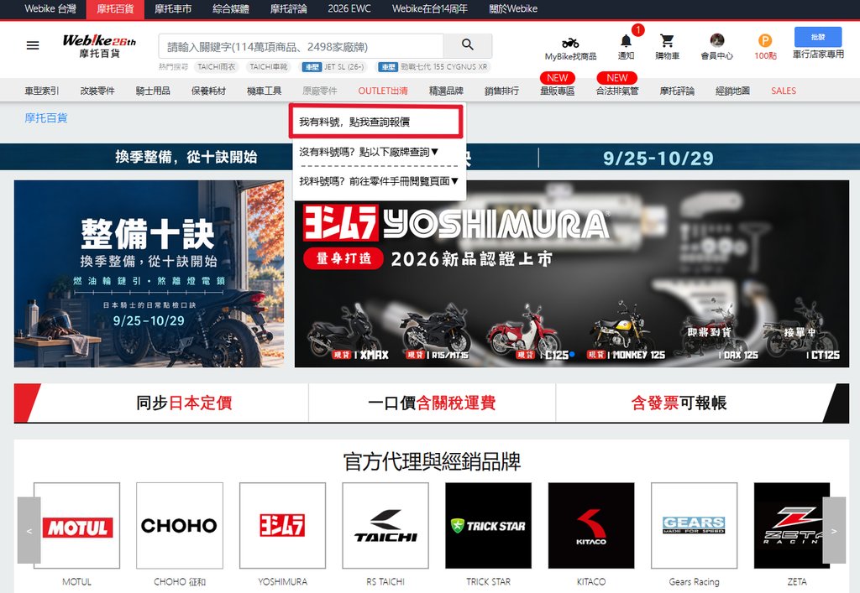Select YOSHIMURA brand logo tile

pos(282,526)
